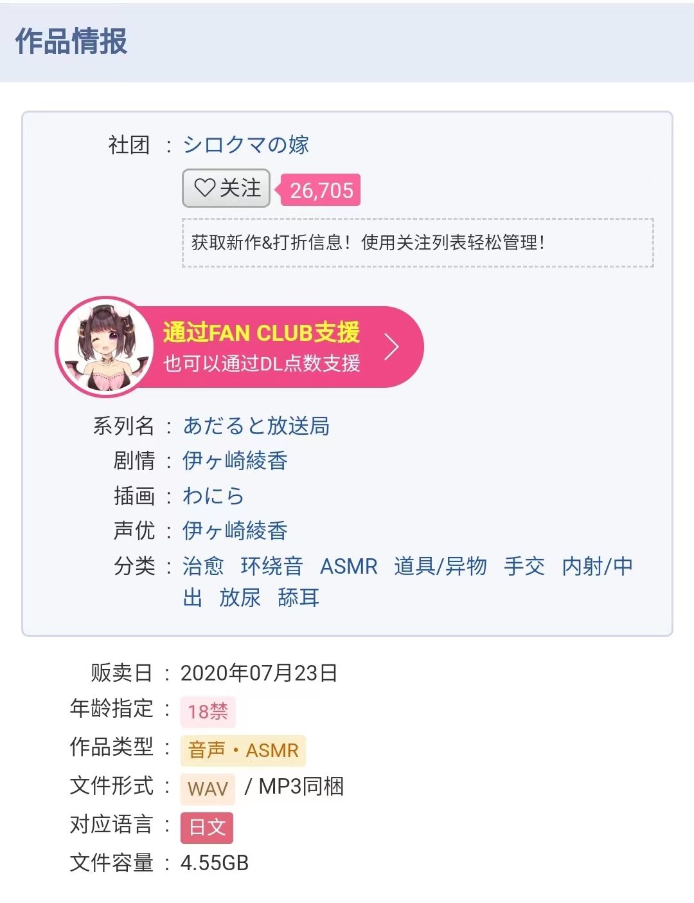Click the circle mascot avatar image
Image resolution: width=694 pixels, height=903 pixels.
pyautogui.click(x=105, y=345)
